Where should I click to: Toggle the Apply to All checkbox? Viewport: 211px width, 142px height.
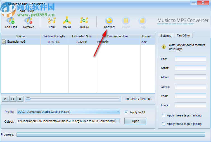126,112
